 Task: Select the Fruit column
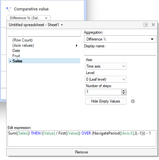click(16, 56)
